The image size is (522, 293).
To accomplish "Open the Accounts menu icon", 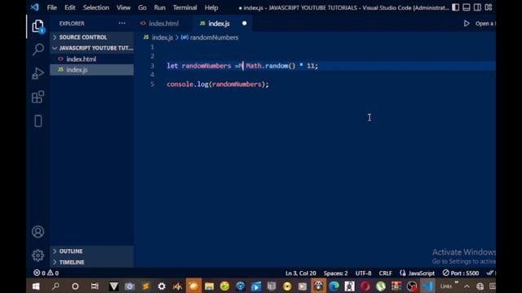I will tap(38, 231).
